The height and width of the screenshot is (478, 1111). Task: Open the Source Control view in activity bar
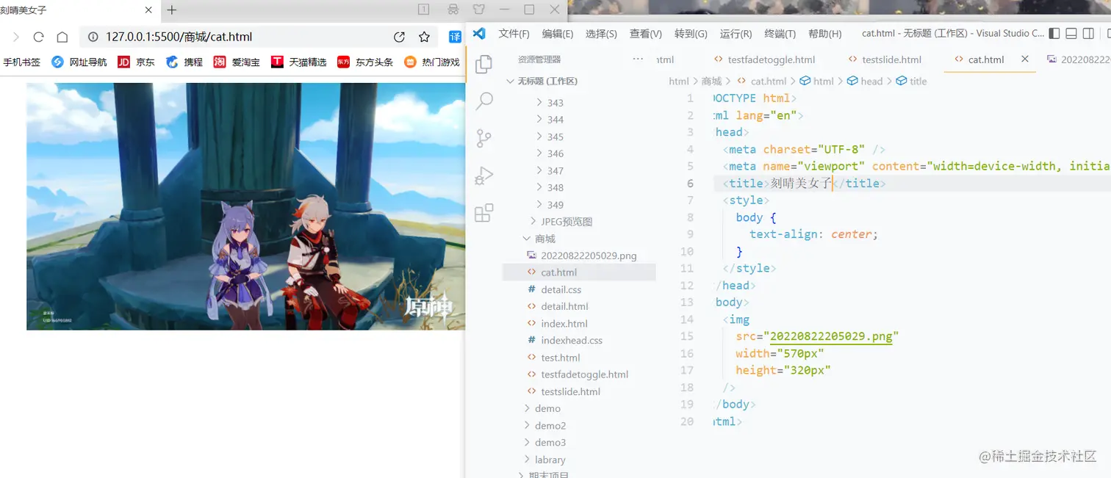point(483,138)
